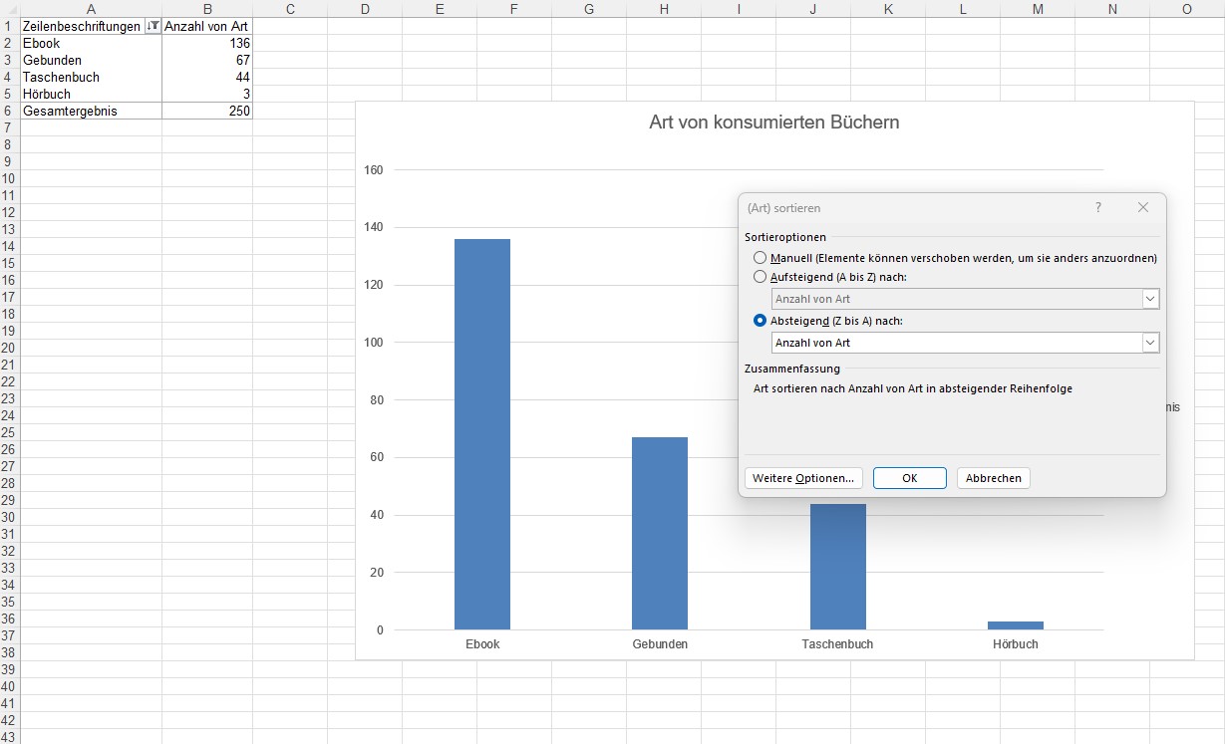Choose Aufsteigend (A bis Z) radio button
The image size is (1225, 744).
(761, 277)
